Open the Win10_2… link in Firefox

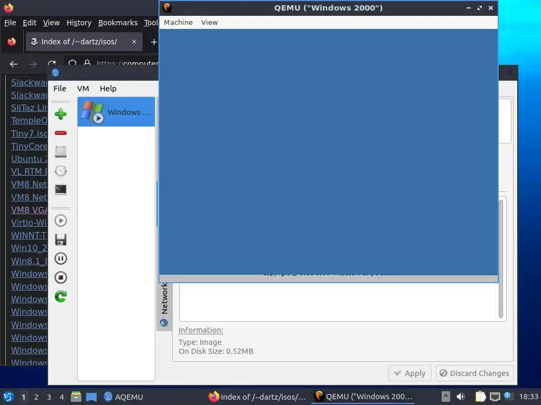tap(29, 248)
